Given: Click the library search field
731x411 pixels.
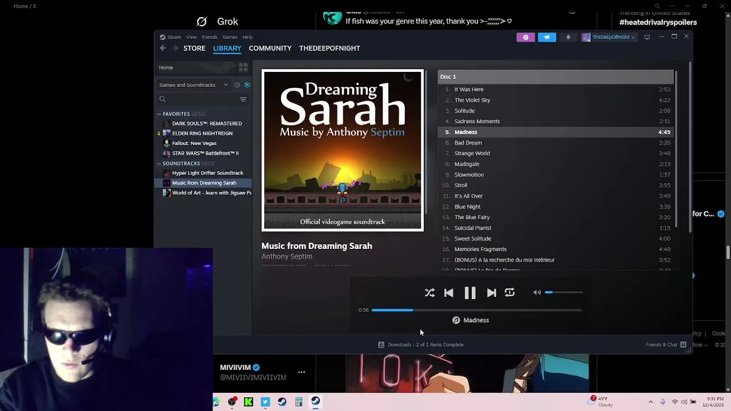Looking at the screenshot, I should (x=197, y=99).
